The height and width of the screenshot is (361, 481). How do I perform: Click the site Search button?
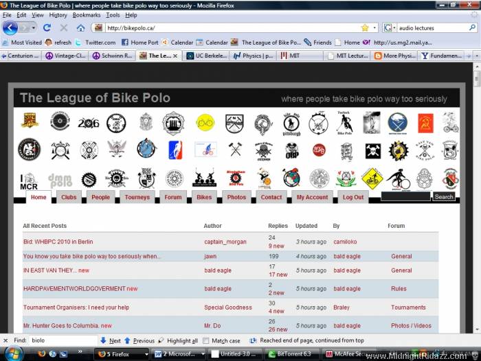(x=444, y=197)
